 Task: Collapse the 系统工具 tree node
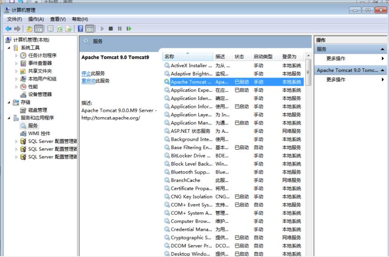(10, 48)
